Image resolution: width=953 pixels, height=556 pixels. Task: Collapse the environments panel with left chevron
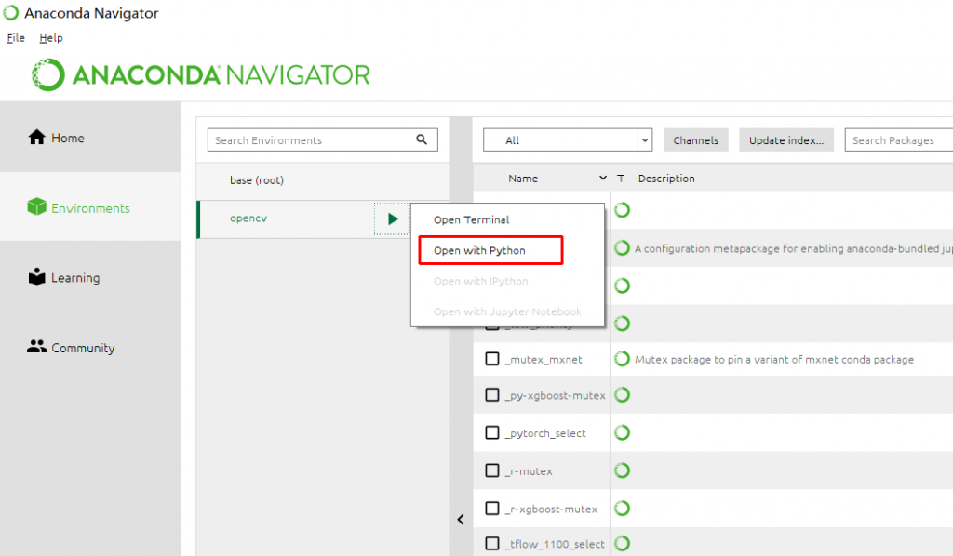pos(461,520)
